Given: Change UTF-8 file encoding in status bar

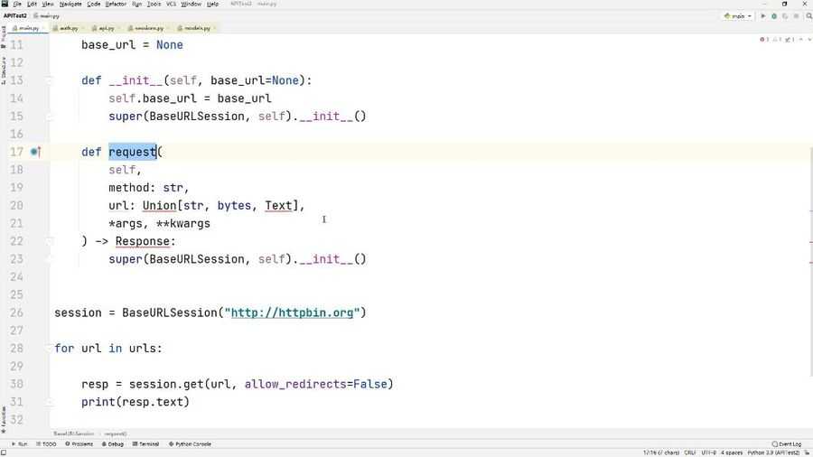Looking at the screenshot, I should pyautogui.click(x=709, y=452).
